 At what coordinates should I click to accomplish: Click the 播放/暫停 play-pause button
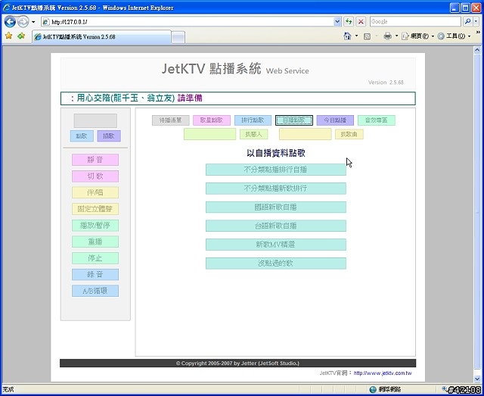(x=95, y=226)
